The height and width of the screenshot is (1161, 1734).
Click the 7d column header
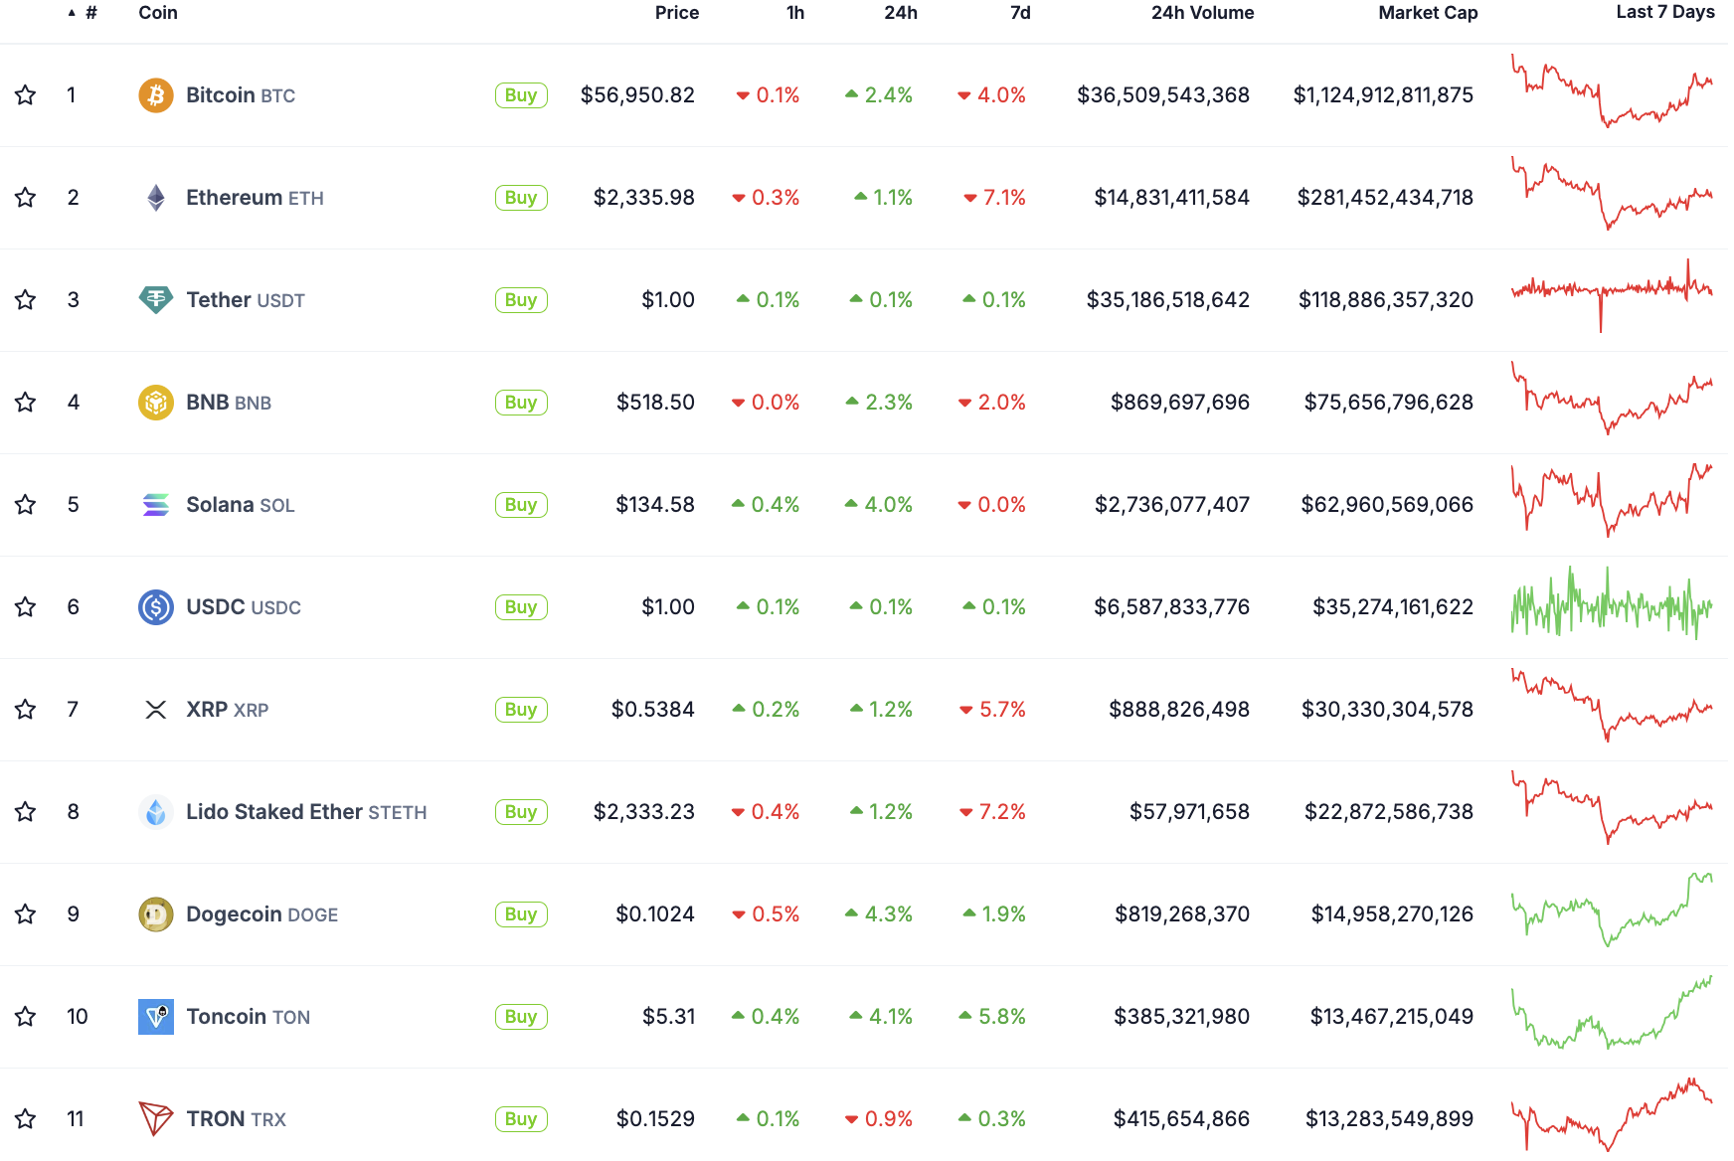[1020, 13]
